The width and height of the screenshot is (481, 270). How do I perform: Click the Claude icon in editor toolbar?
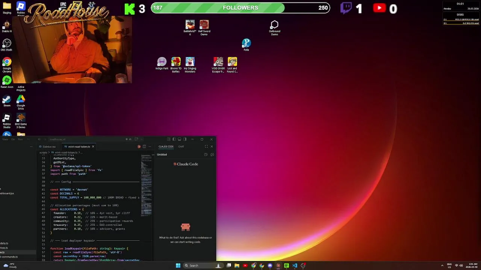[139, 147]
